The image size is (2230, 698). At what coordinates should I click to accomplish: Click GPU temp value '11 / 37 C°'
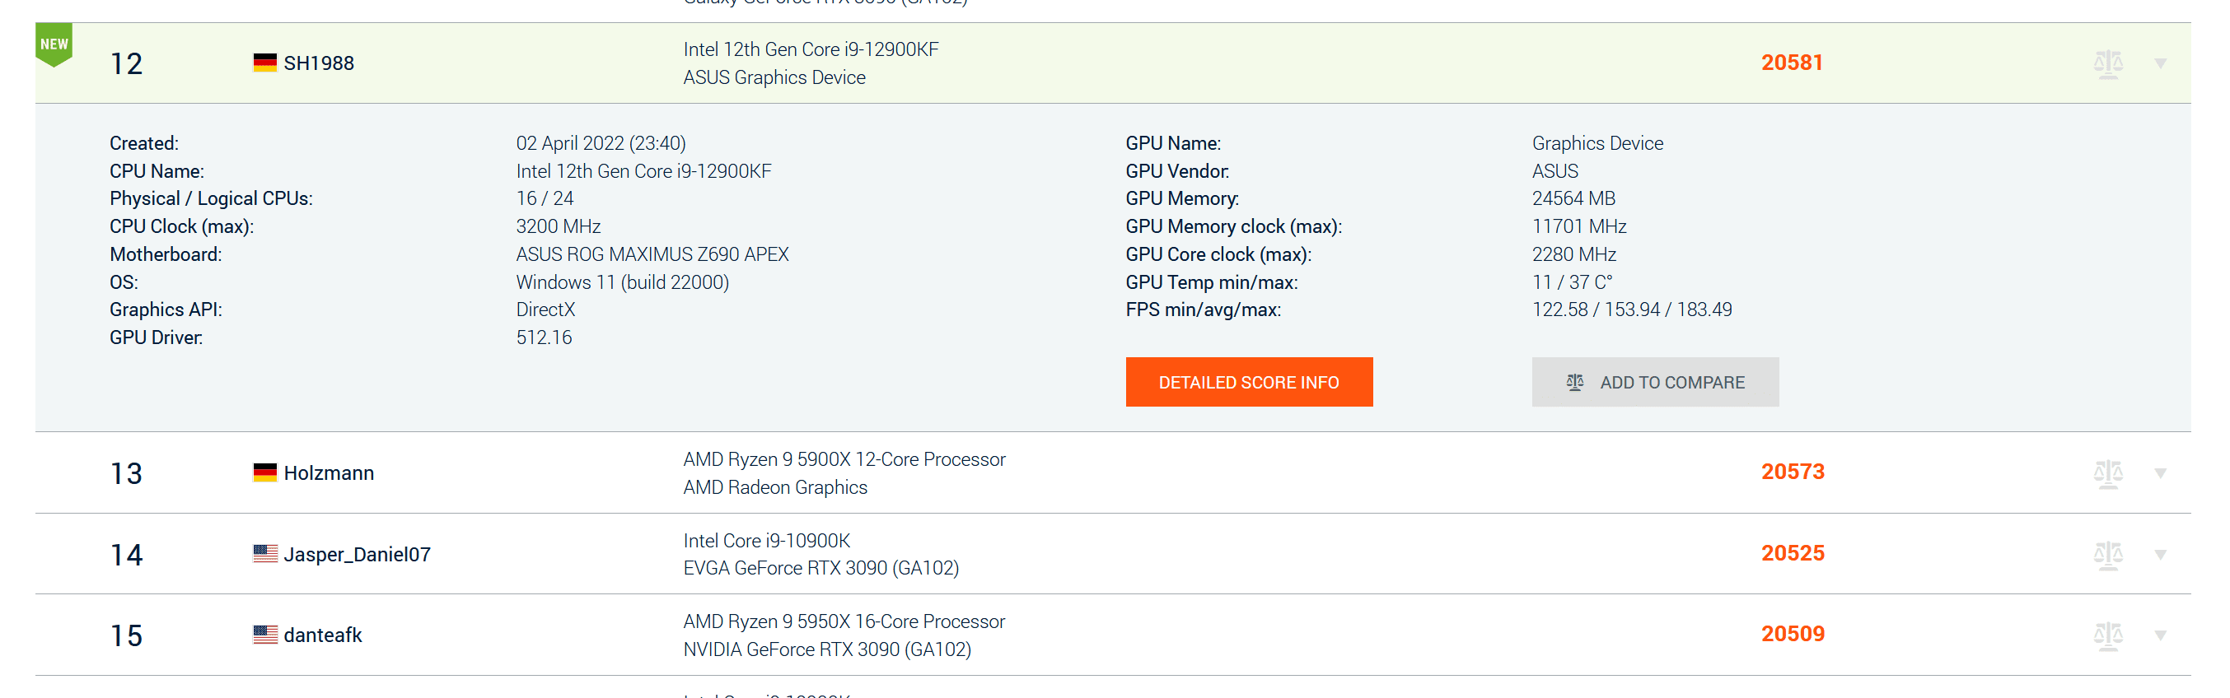tap(1572, 282)
